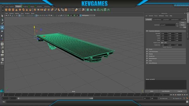Choose the Lasso select tool
The width and height of the screenshot is (189, 106).
tap(2, 20)
